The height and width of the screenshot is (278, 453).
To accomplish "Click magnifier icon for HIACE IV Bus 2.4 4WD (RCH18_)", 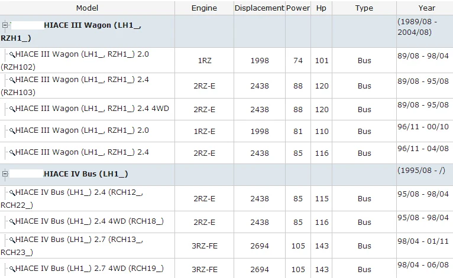I will (x=12, y=221).
